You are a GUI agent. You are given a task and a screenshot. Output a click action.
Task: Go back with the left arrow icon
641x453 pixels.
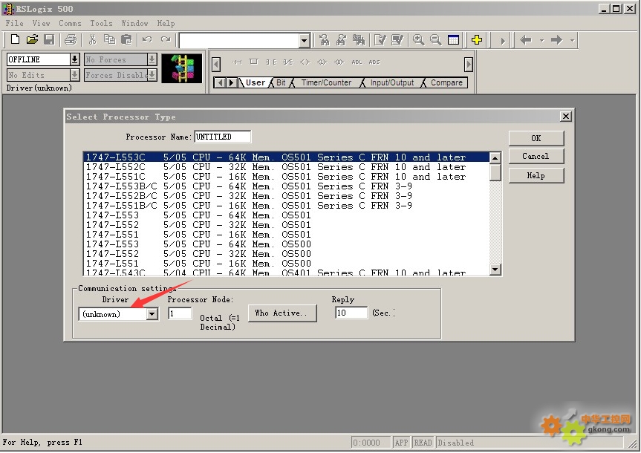coord(526,40)
